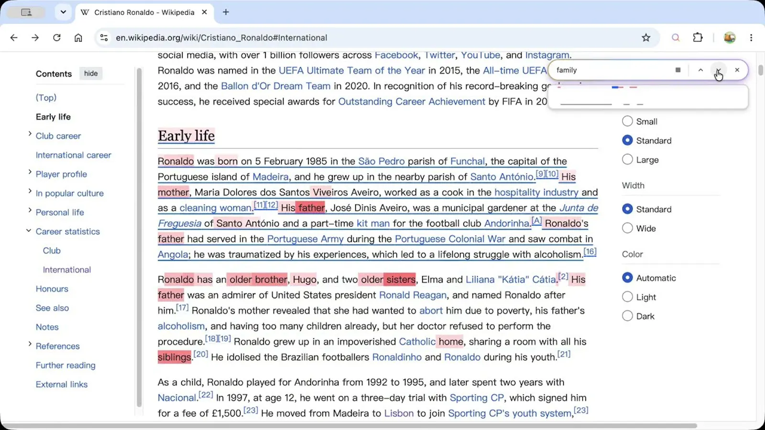Viewport: 765px width, 430px height.
Task: Go to International career in contents
Action: pyautogui.click(x=73, y=155)
